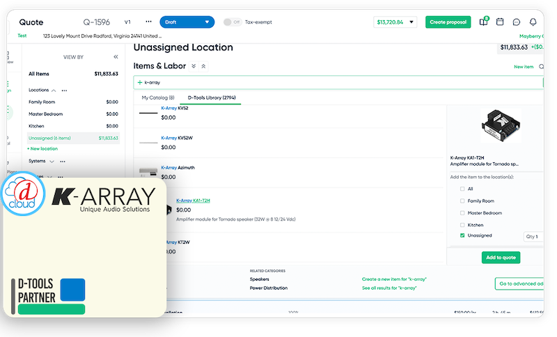This screenshot has width=557, height=337.
Task: Switch to My Catalog (8) tab
Action: pyautogui.click(x=158, y=97)
